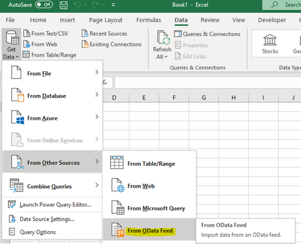Click the From Database chevron arrow
Image resolution: width=301 pixels, height=244 pixels.
coord(97,94)
